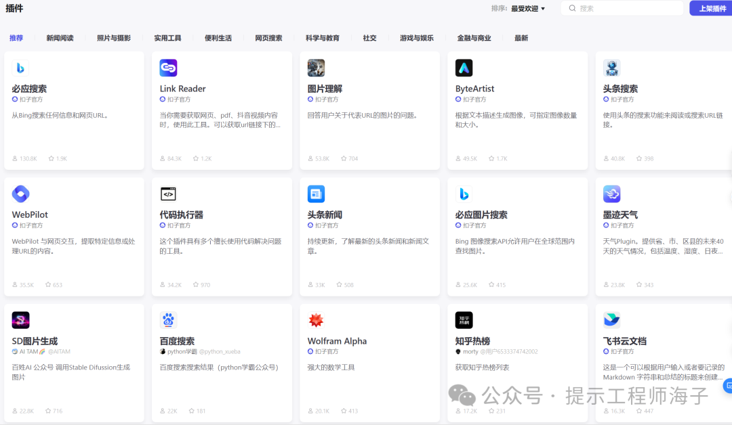Open the 便利生活 tab
The width and height of the screenshot is (732, 425).
(x=218, y=38)
